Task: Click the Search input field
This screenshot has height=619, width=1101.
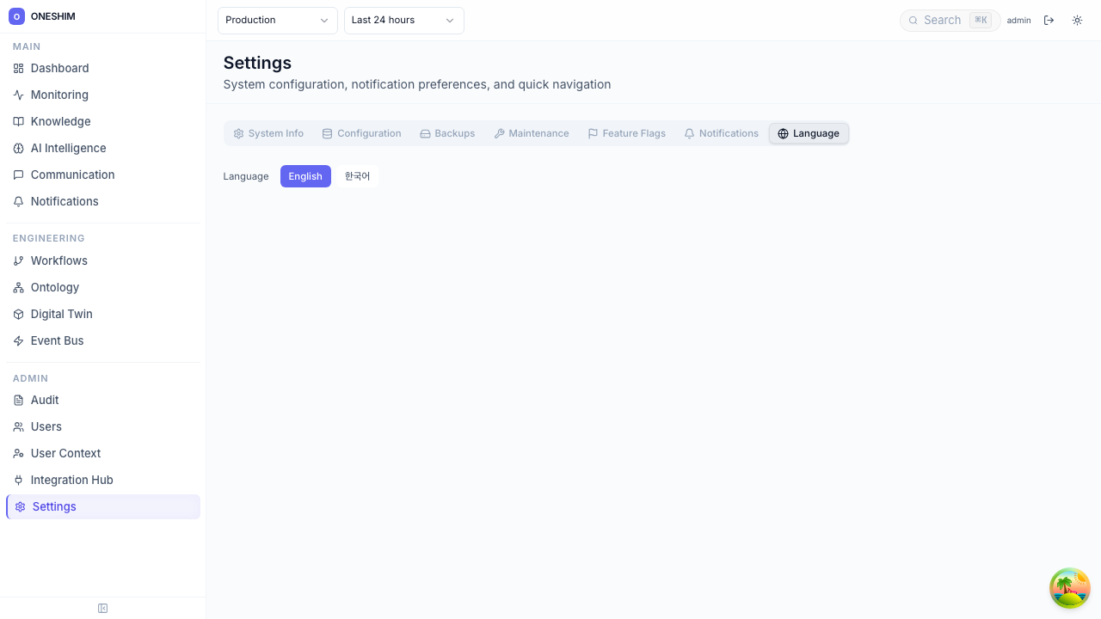Action: tap(942, 20)
